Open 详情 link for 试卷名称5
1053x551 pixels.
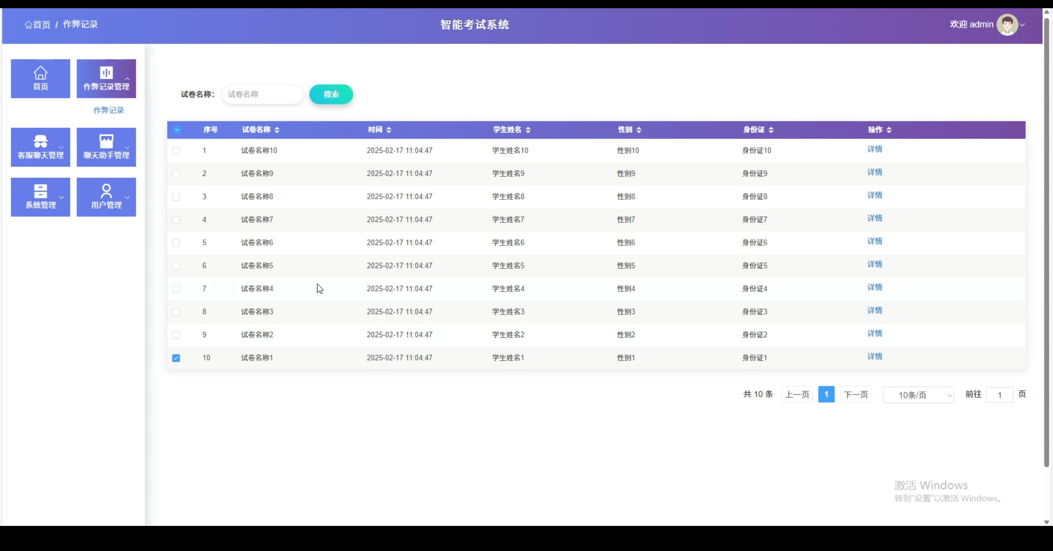[874, 264]
